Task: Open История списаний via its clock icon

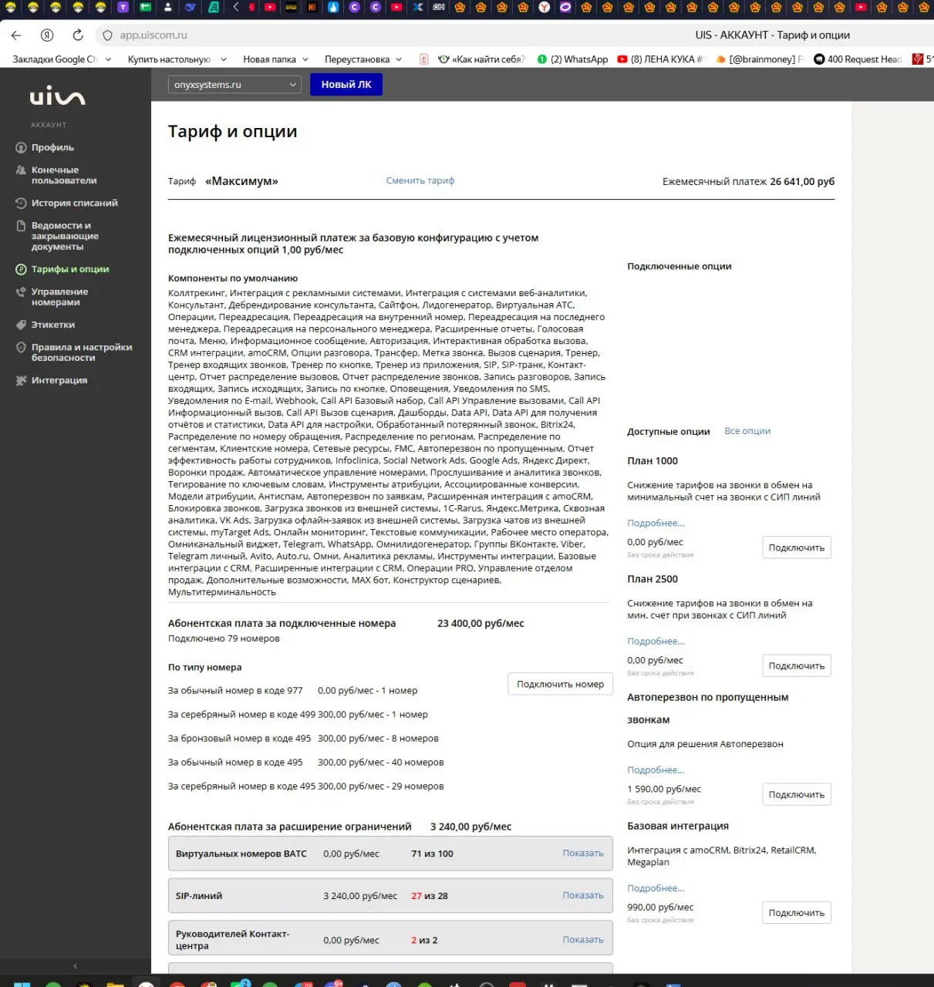Action: (x=21, y=203)
